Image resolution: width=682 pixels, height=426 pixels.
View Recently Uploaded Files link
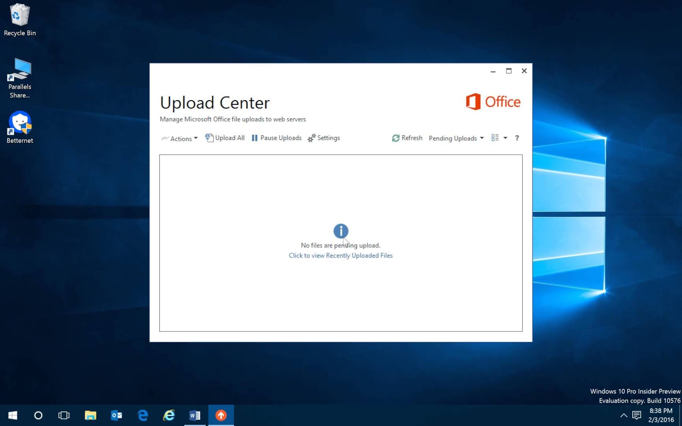(341, 256)
